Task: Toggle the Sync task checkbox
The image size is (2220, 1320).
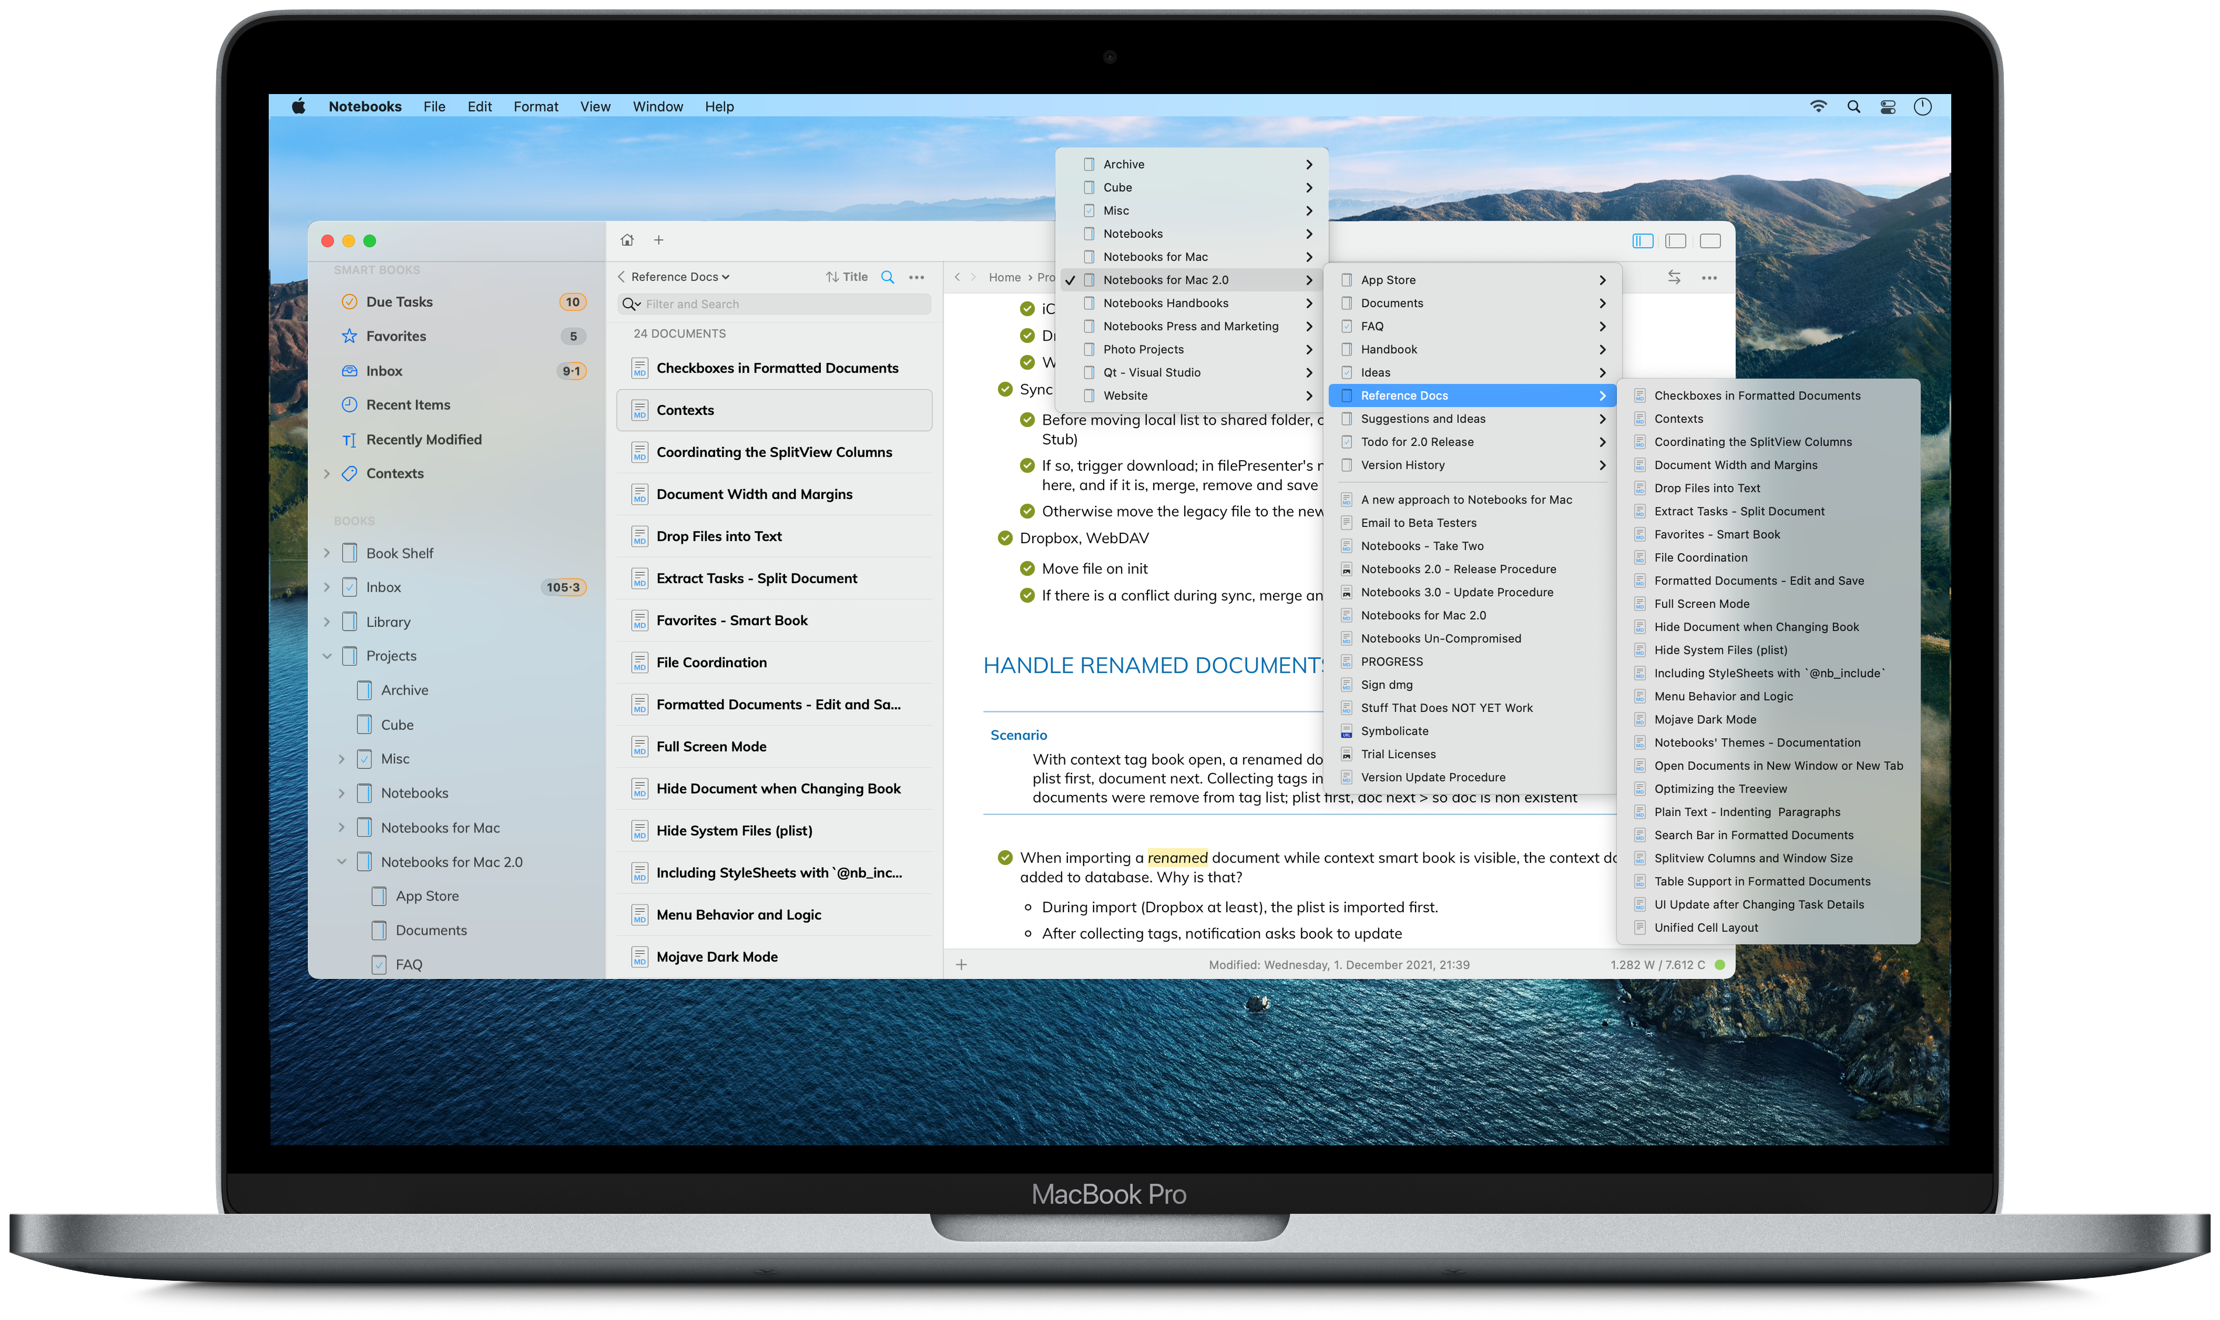Action: 1005,390
